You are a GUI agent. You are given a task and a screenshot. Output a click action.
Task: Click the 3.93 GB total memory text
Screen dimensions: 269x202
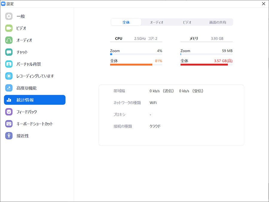pyautogui.click(x=217, y=39)
